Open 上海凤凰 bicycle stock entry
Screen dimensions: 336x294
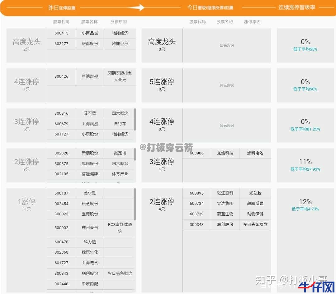coord(90,124)
